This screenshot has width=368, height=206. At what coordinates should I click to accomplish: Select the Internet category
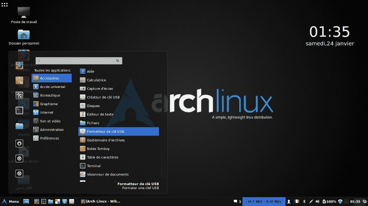point(52,113)
